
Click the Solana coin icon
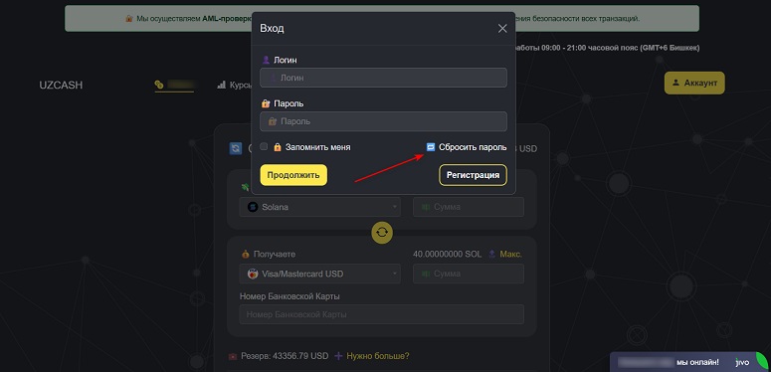[253, 207]
